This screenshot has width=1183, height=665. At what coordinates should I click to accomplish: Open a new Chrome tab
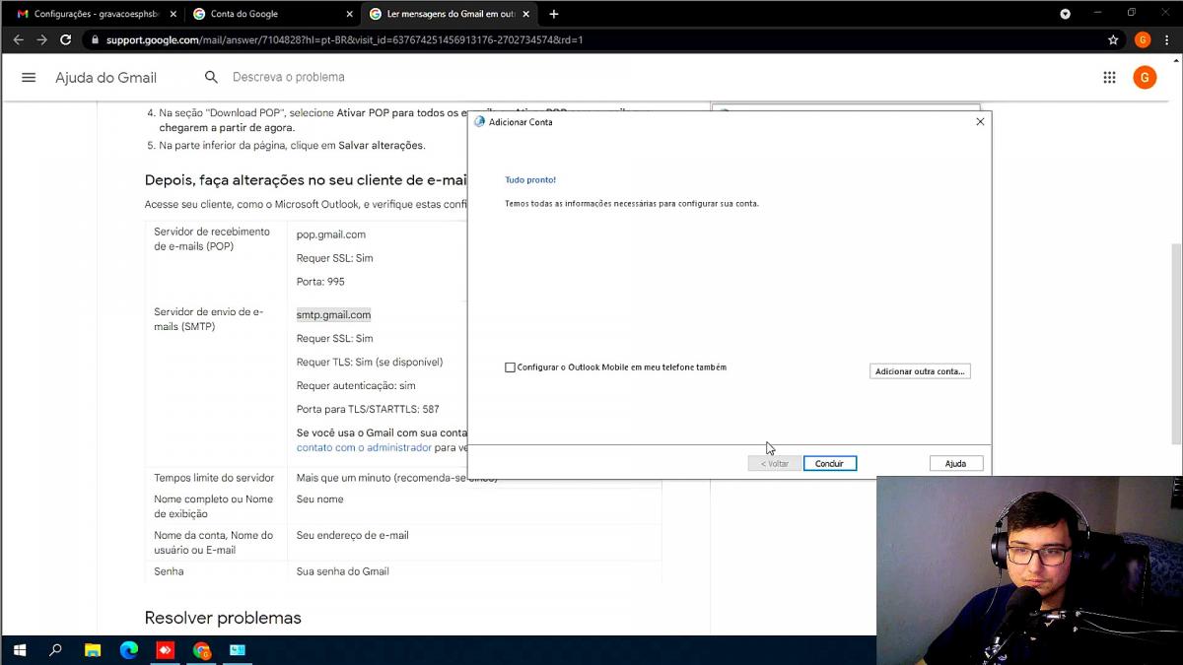click(x=554, y=14)
